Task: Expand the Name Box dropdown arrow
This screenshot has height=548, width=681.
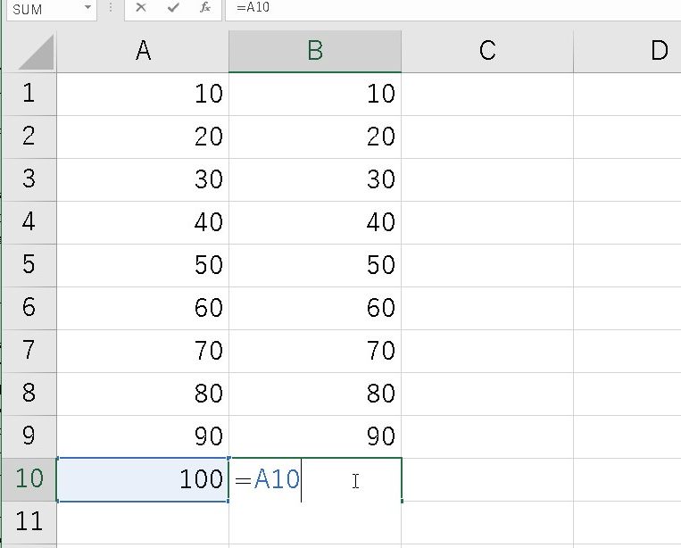Action: click(87, 8)
